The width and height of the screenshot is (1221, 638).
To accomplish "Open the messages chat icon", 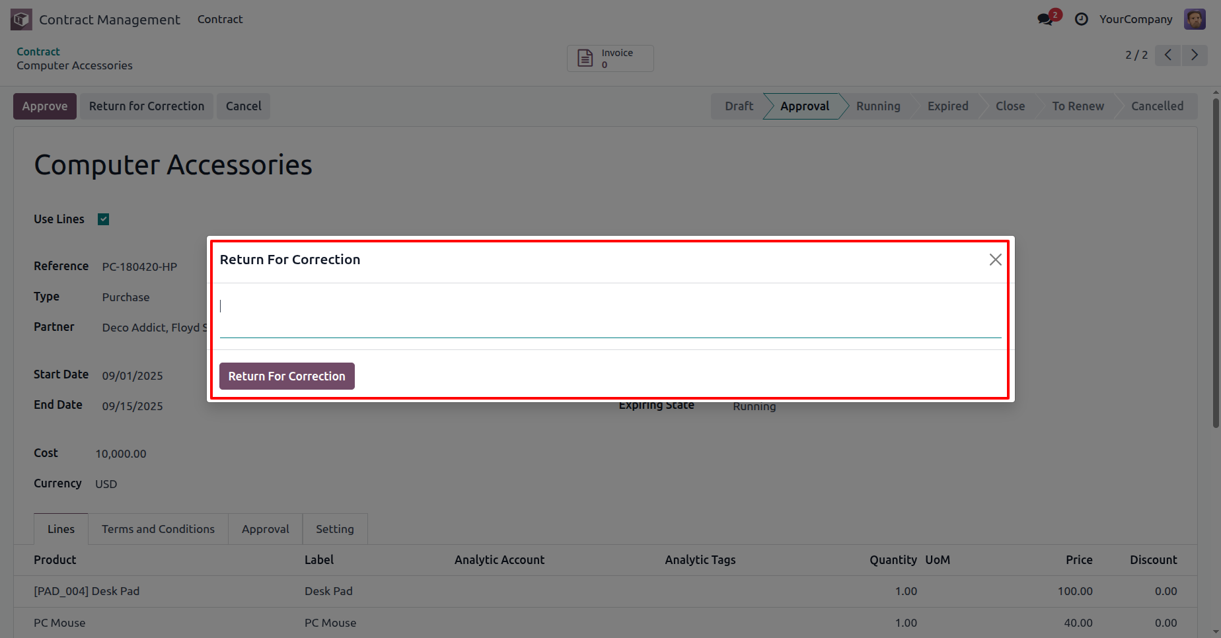I will coord(1046,19).
